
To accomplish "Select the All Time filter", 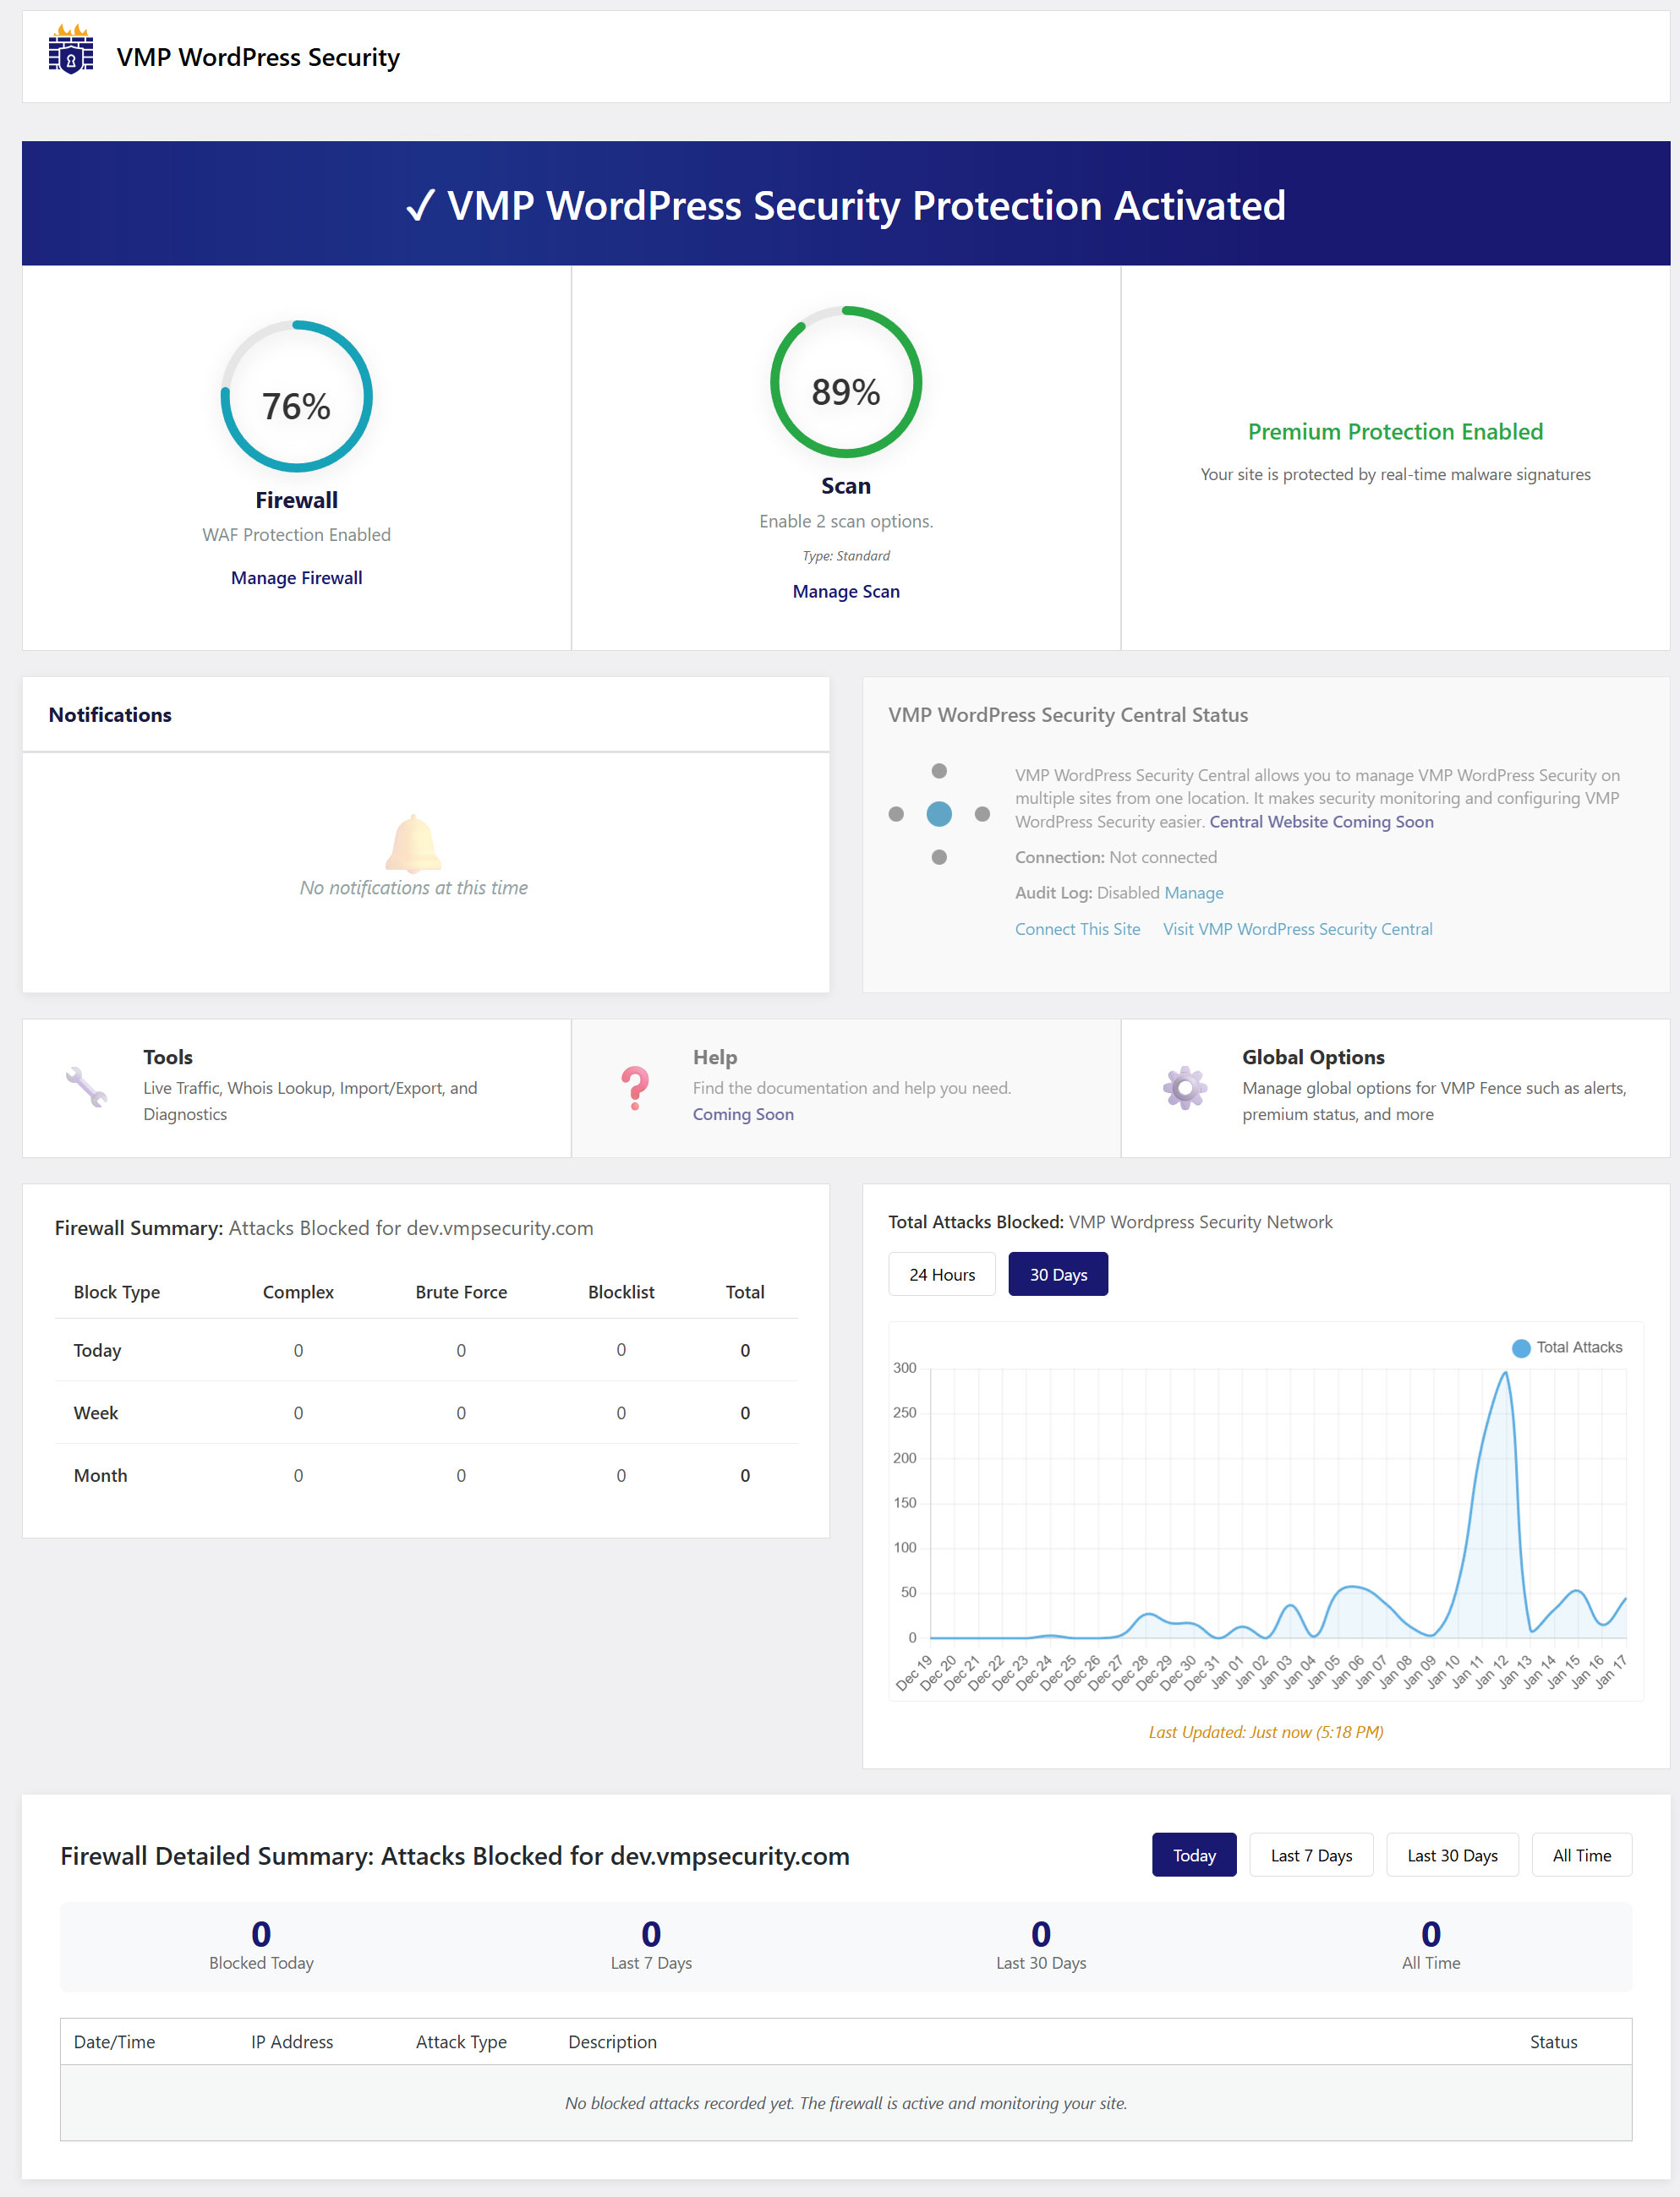I will [1580, 1855].
